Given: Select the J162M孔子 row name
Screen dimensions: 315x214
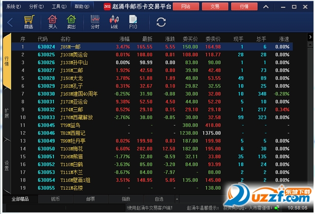Looking at the screenshot, I should [x=72, y=86].
